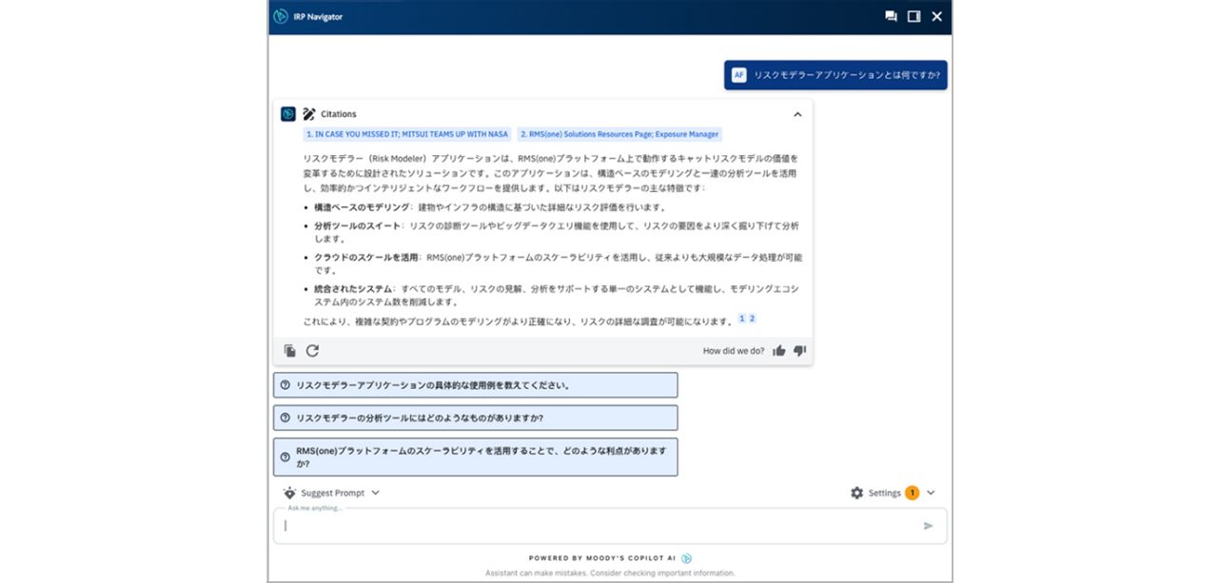Click the Suggest Prompt lightbulb icon
Screen dimensions: 1218x583
(x=289, y=493)
